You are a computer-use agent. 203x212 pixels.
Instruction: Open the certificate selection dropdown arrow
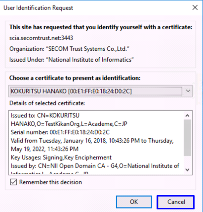pos(188,91)
